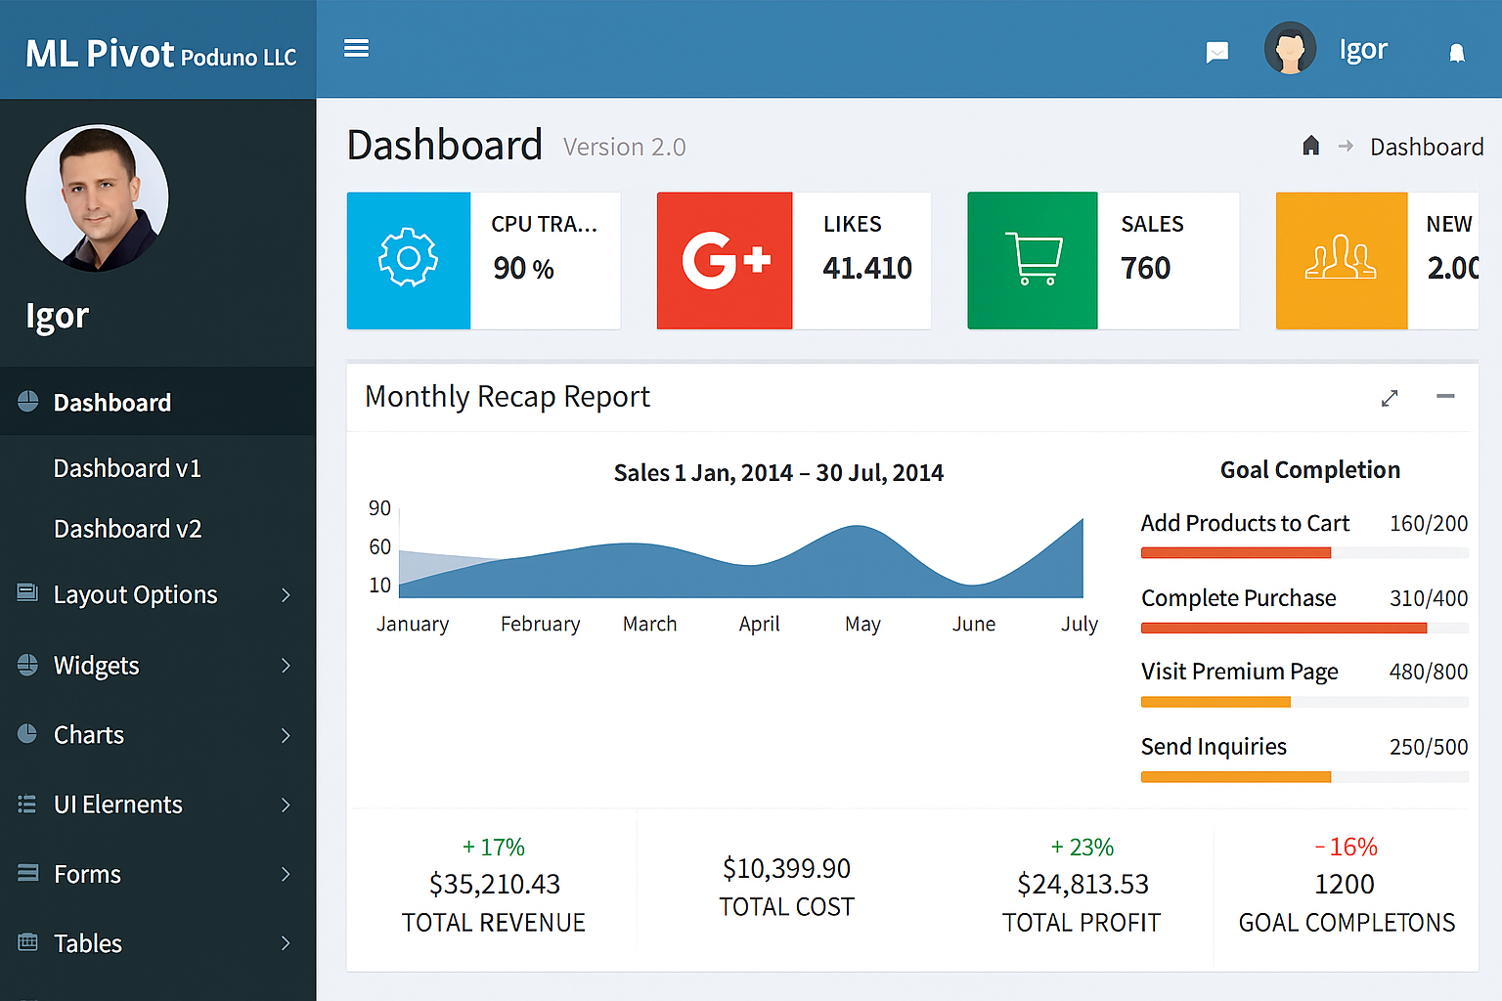Expand the Widgets sidebar menu

[286, 666]
